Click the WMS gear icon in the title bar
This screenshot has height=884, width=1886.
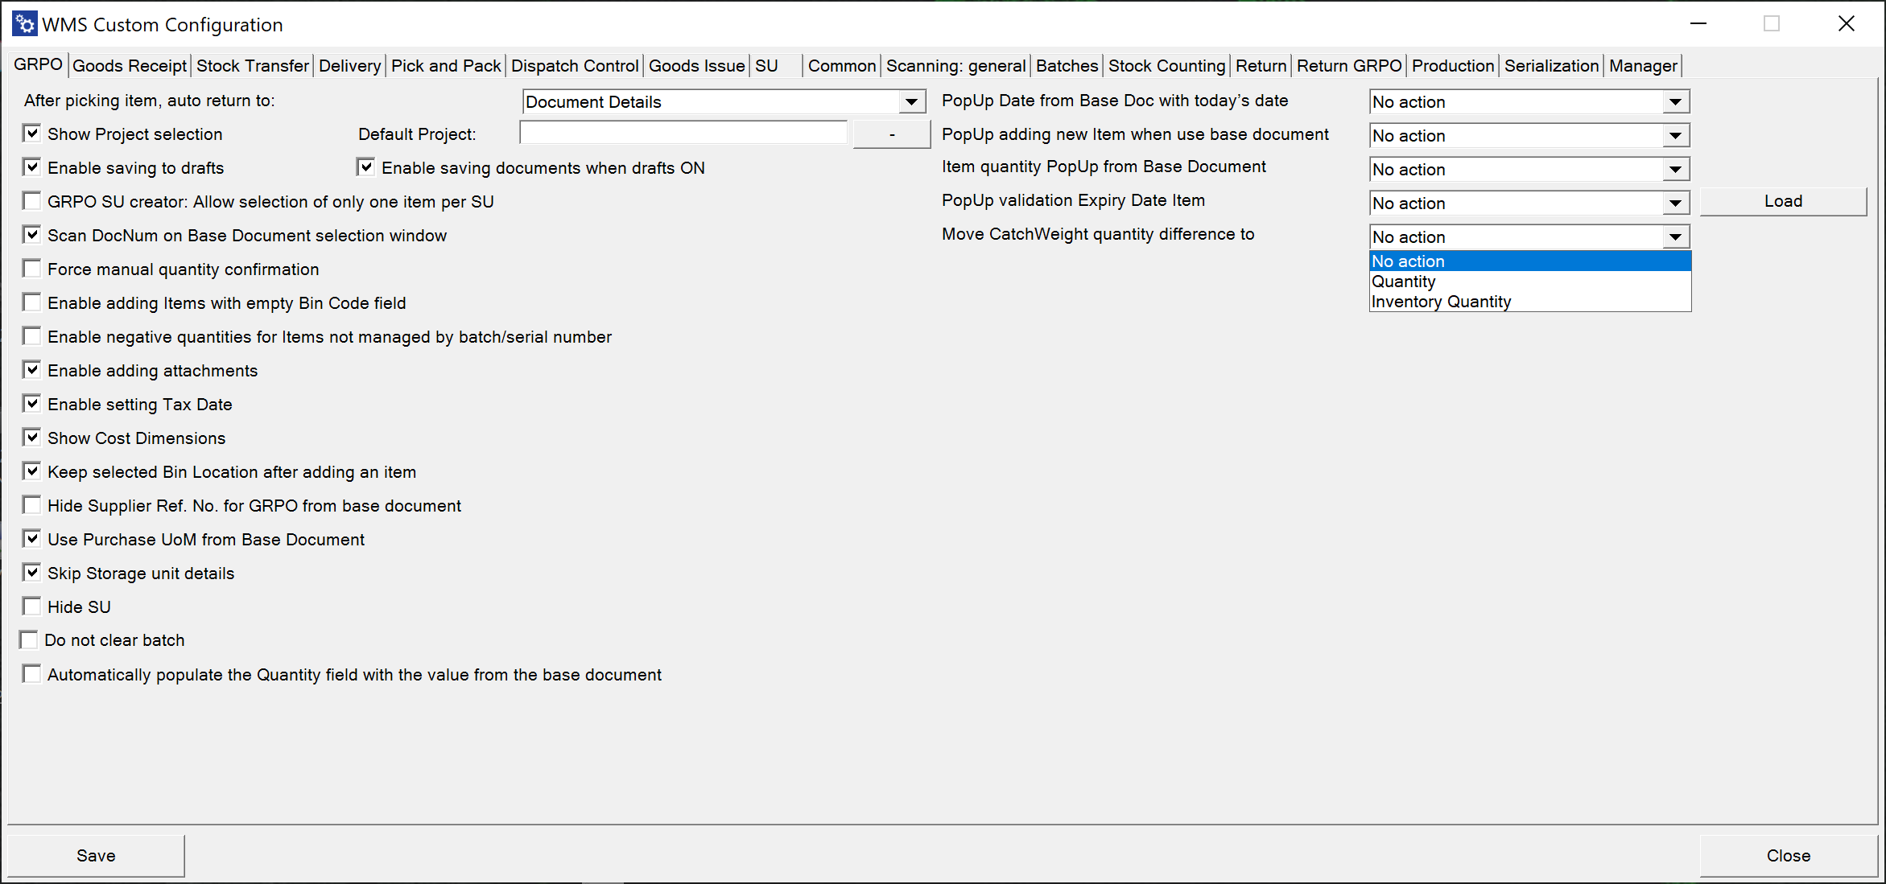[x=24, y=23]
